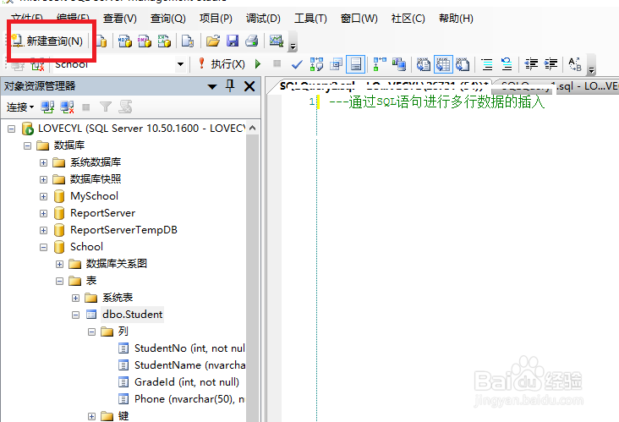The height and width of the screenshot is (422, 619).
Task: Click the Print icon
Action: coord(251,41)
